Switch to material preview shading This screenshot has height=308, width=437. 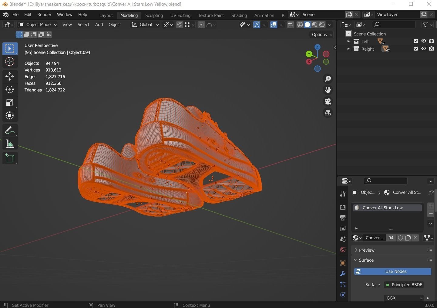(315, 25)
